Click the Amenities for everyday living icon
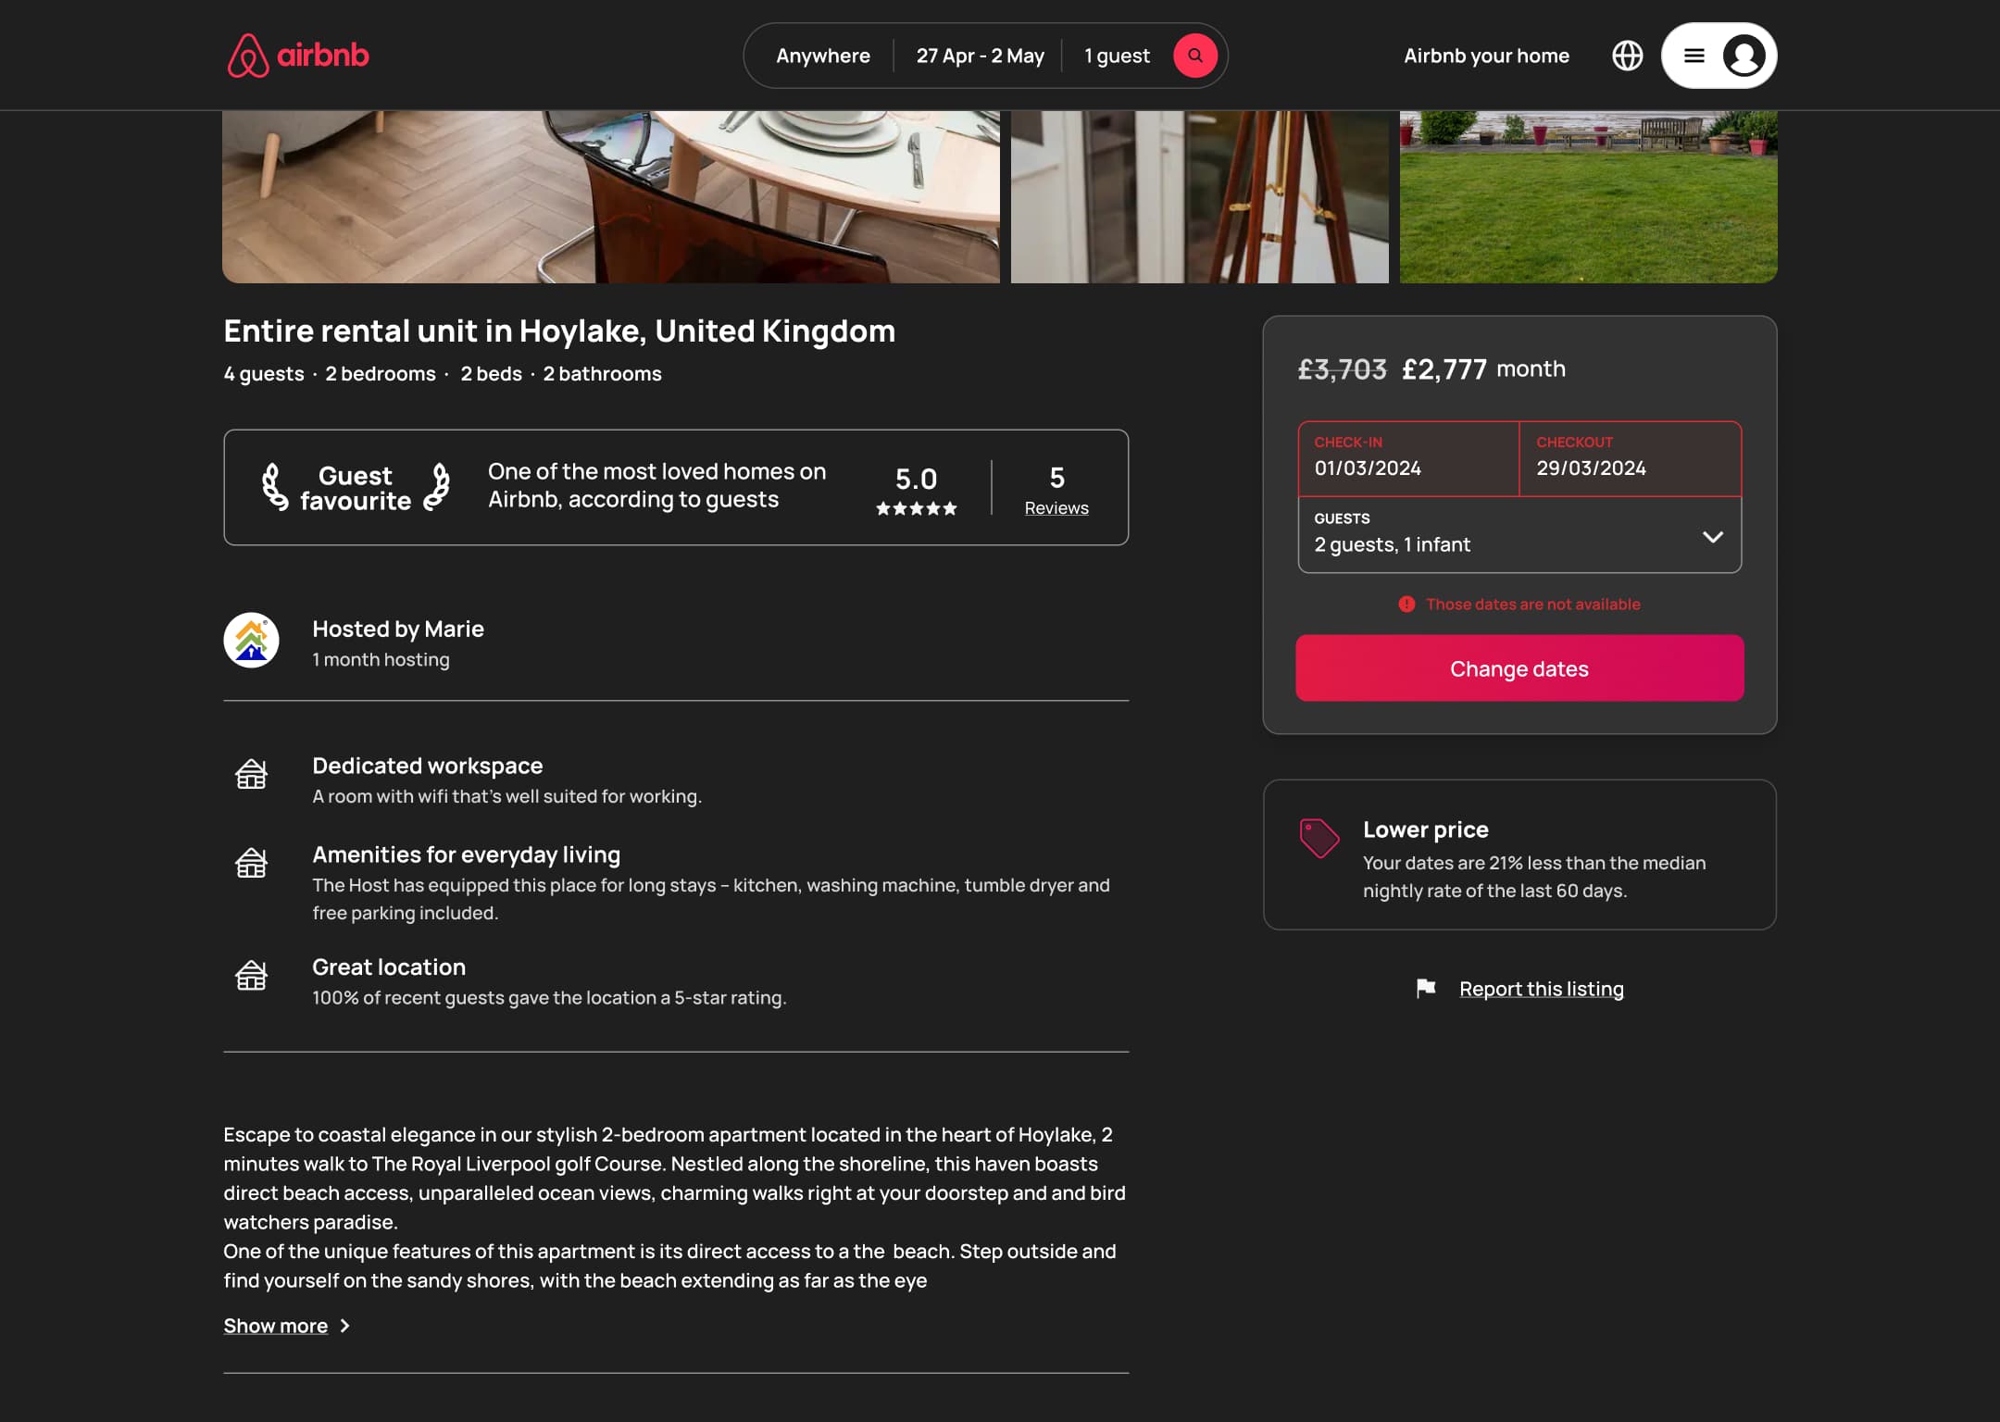 coord(251,863)
